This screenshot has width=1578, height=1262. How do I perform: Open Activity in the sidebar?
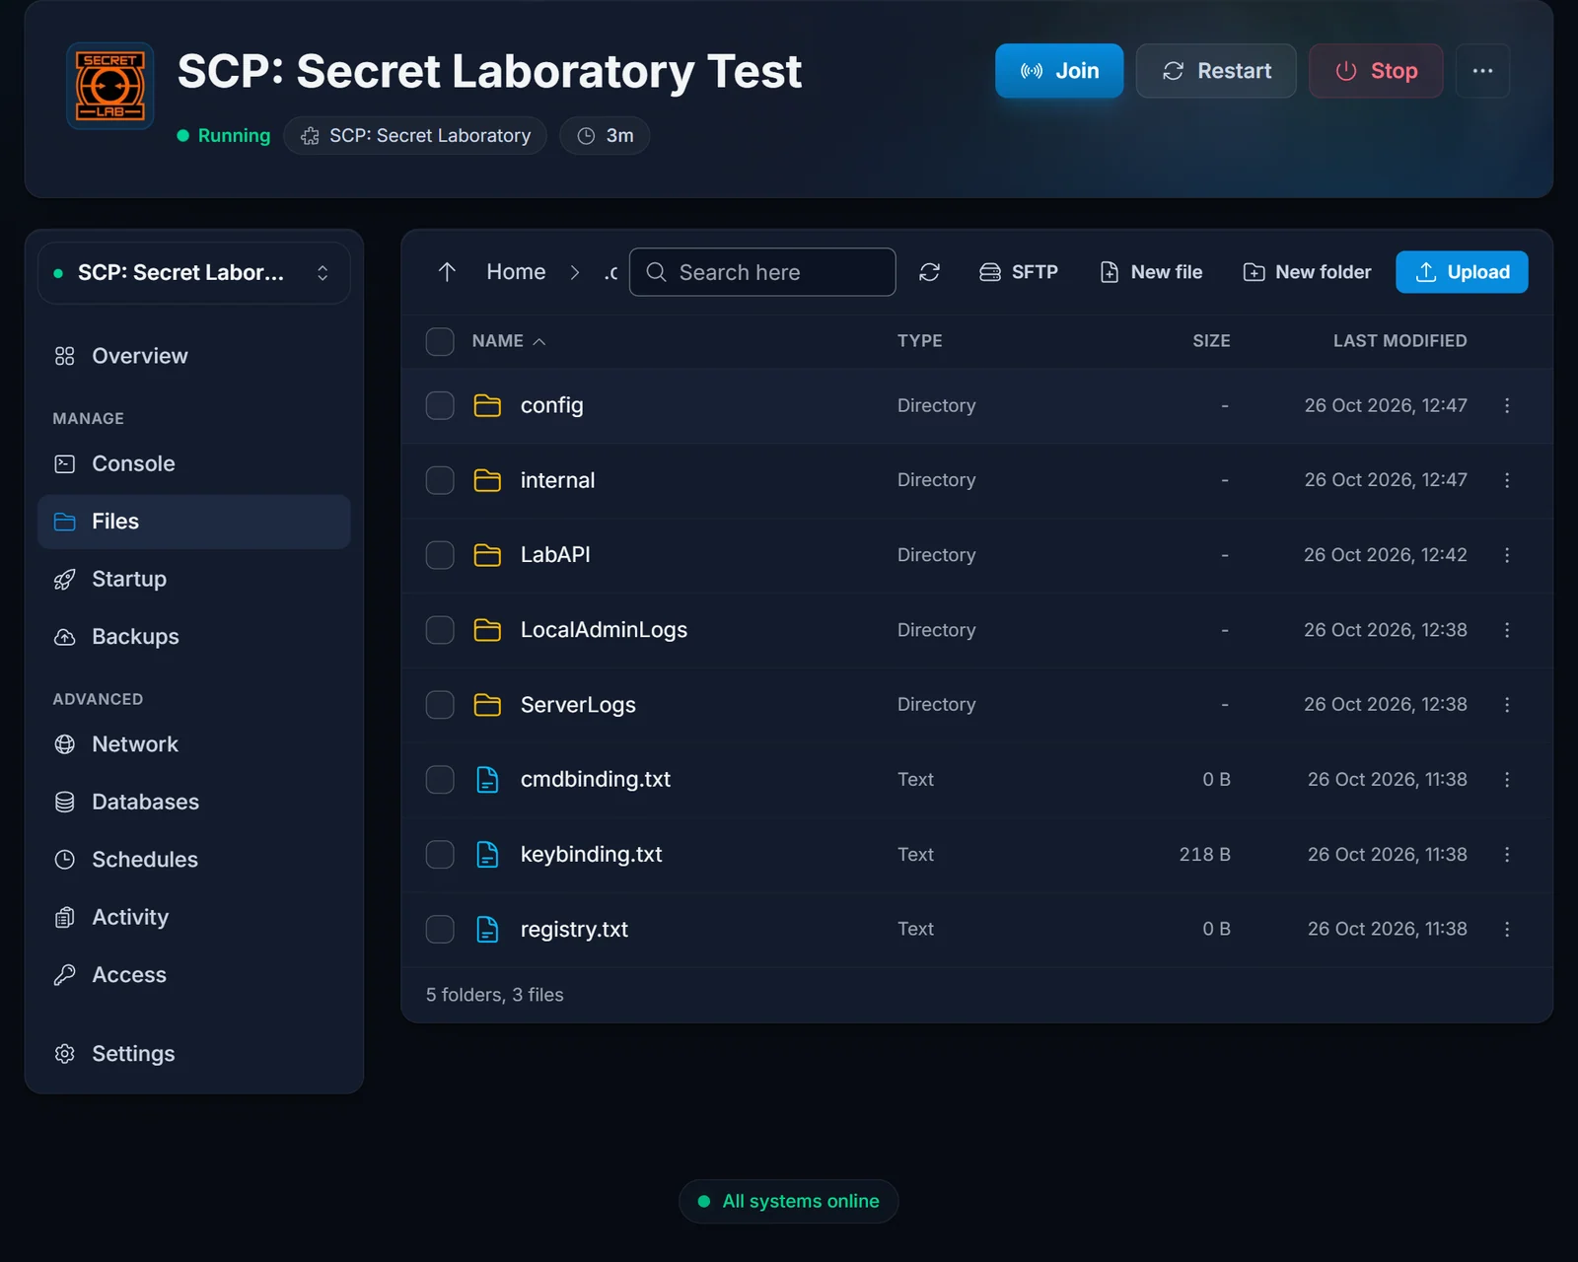point(194,917)
